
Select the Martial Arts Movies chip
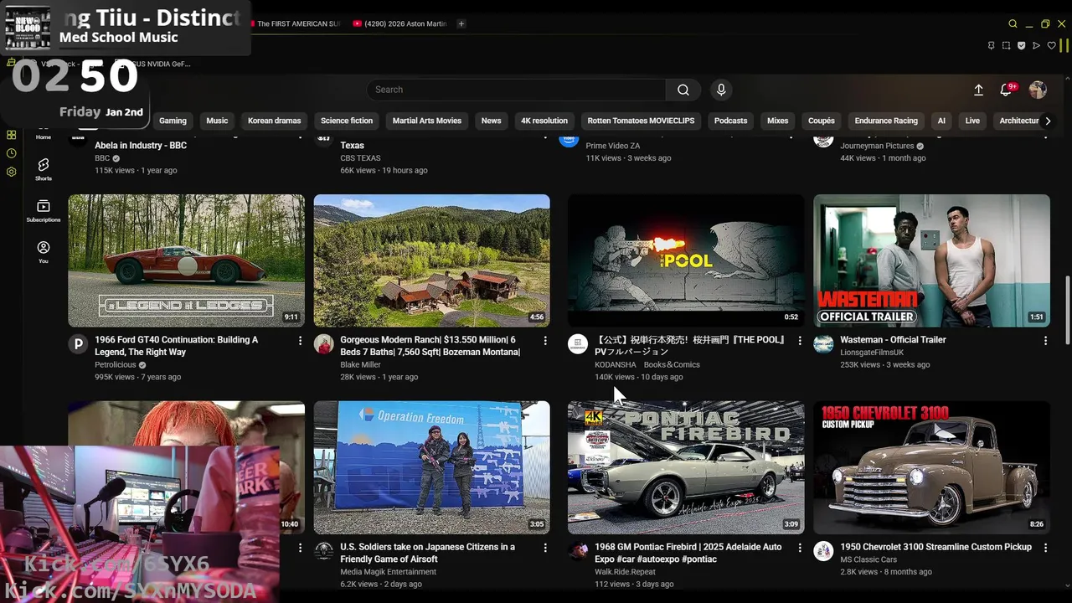[x=427, y=121]
